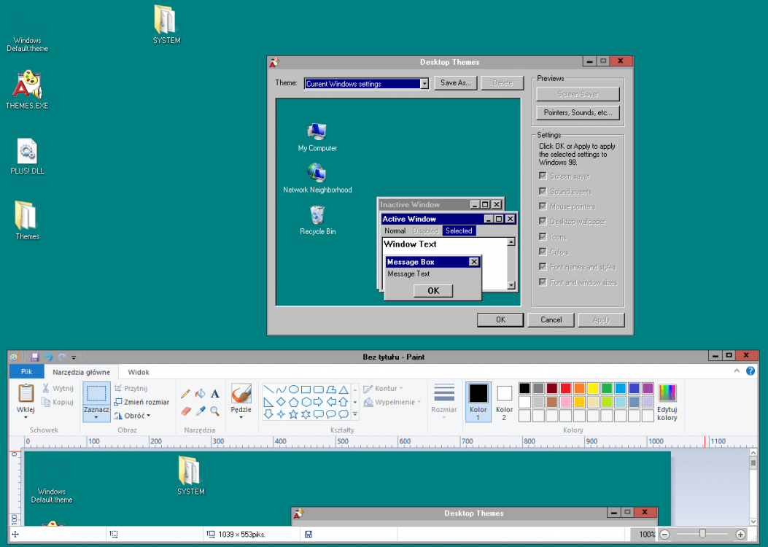The height and width of the screenshot is (547, 768).
Task: Switch to the Widok tab
Action: coord(139,372)
